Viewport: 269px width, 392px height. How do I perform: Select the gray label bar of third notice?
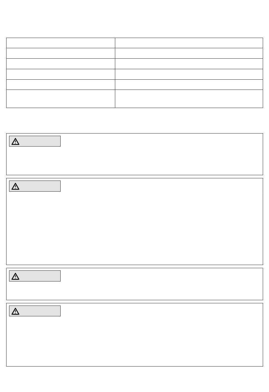point(35,276)
